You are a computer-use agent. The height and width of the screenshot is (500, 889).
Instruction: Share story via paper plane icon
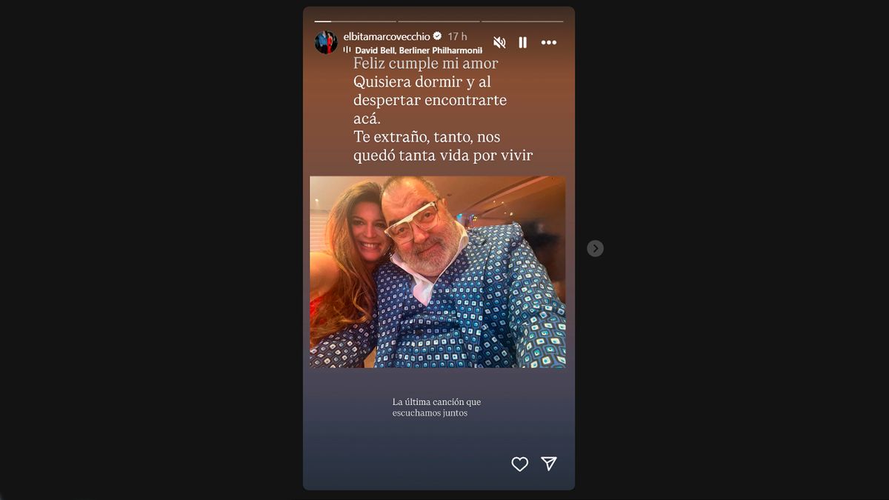[x=549, y=464]
